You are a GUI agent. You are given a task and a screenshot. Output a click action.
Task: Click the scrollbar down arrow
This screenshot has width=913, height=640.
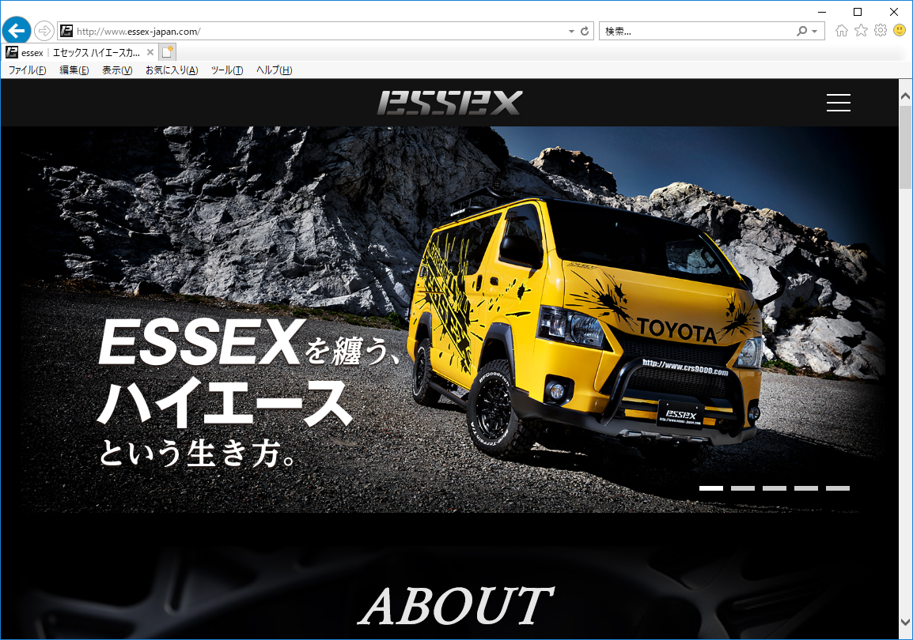click(x=905, y=622)
